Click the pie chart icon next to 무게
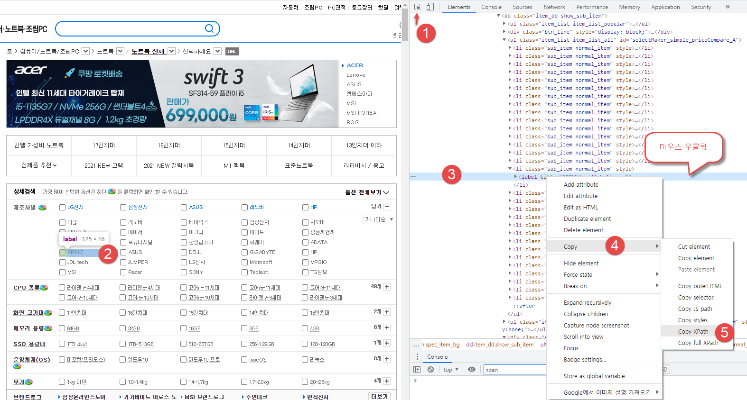This screenshot has height=400, width=747. coord(28,382)
